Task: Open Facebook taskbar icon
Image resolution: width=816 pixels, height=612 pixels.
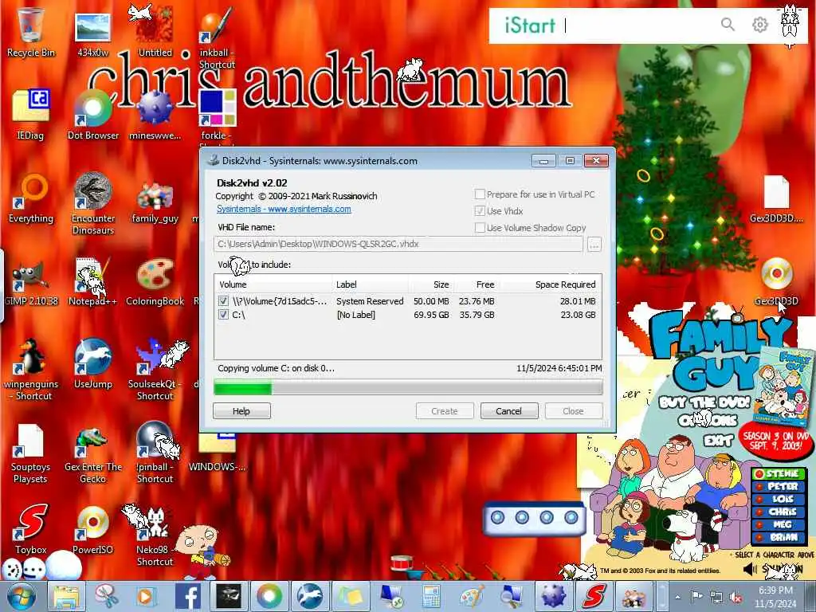Action: (x=188, y=596)
